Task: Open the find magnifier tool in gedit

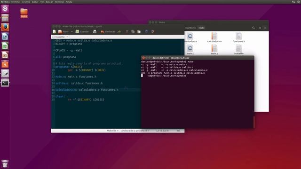Action: pos(147,31)
